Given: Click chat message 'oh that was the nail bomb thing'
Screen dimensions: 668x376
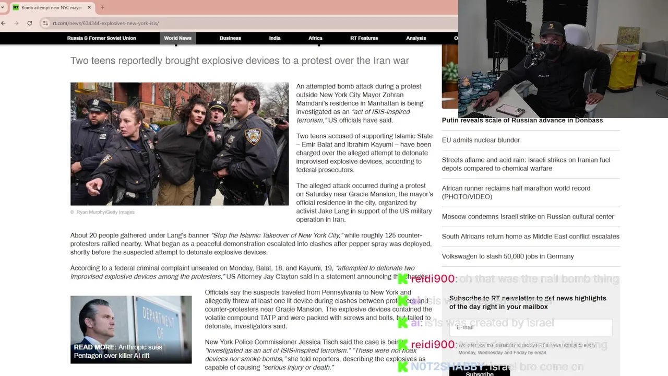Looking at the screenshot, I should (539, 279).
